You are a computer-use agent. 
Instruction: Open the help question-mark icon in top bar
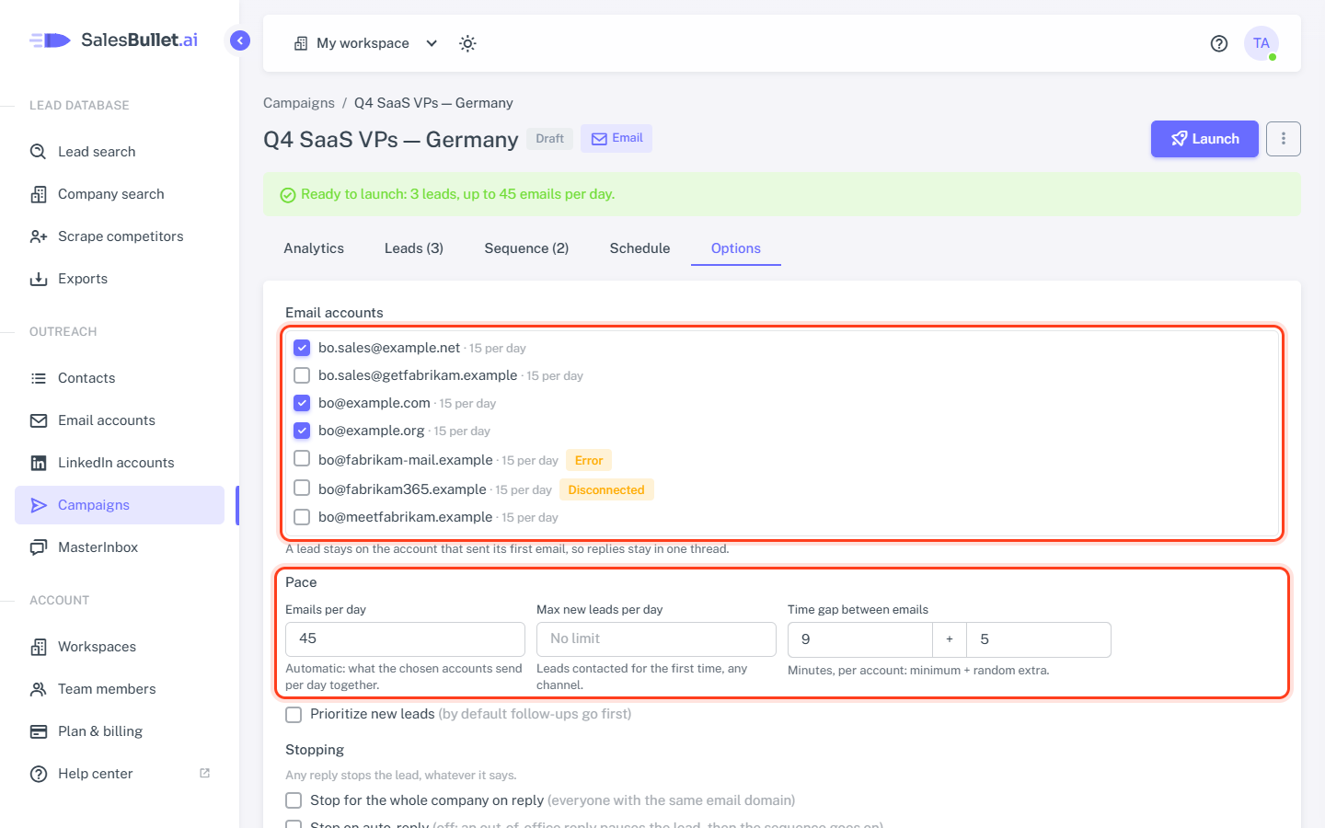click(1219, 43)
